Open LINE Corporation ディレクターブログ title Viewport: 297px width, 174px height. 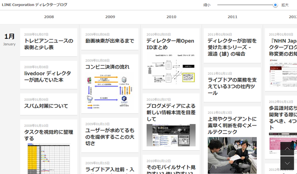35,5
